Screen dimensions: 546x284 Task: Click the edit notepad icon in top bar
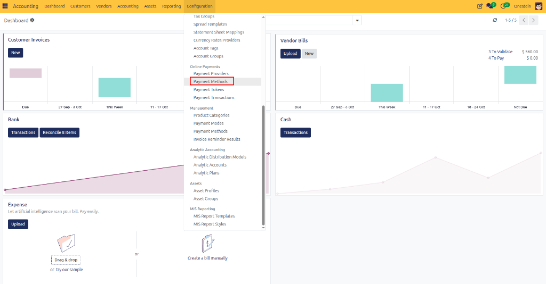click(x=479, y=6)
